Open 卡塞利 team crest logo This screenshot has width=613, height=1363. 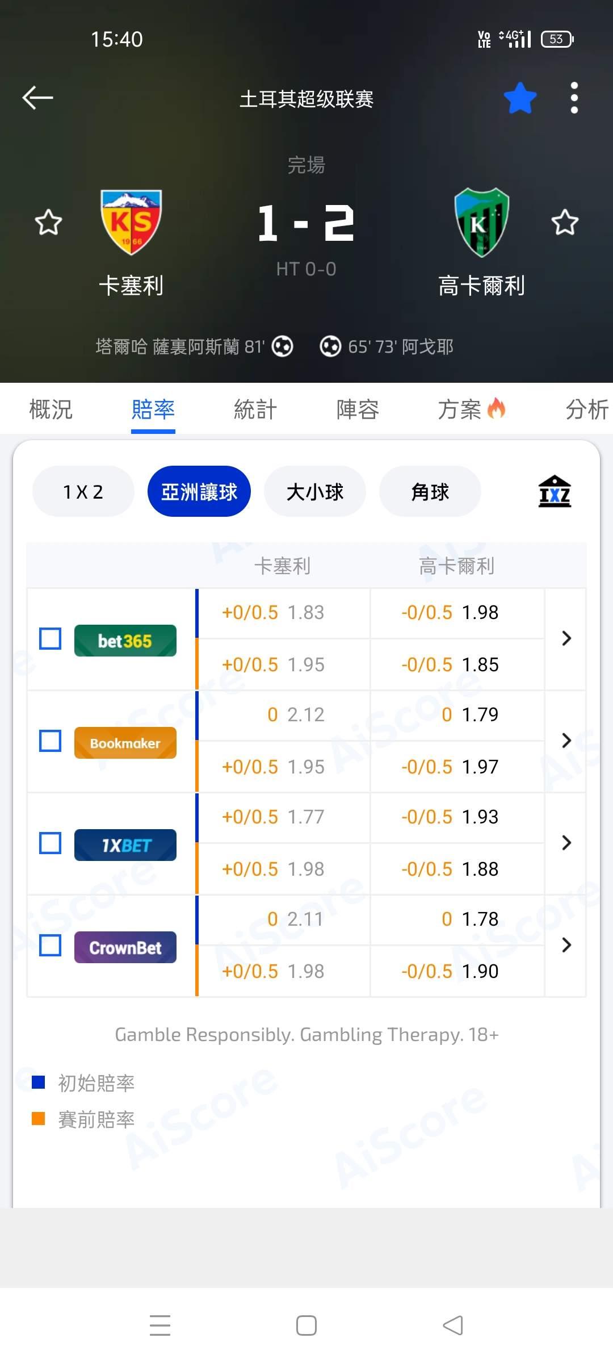(x=131, y=222)
